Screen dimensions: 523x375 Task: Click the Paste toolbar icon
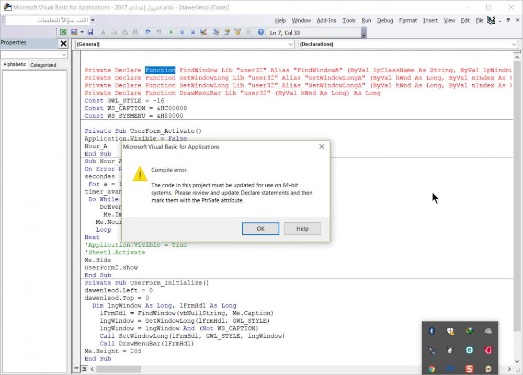pyautogui.click(x=124, y=32)
